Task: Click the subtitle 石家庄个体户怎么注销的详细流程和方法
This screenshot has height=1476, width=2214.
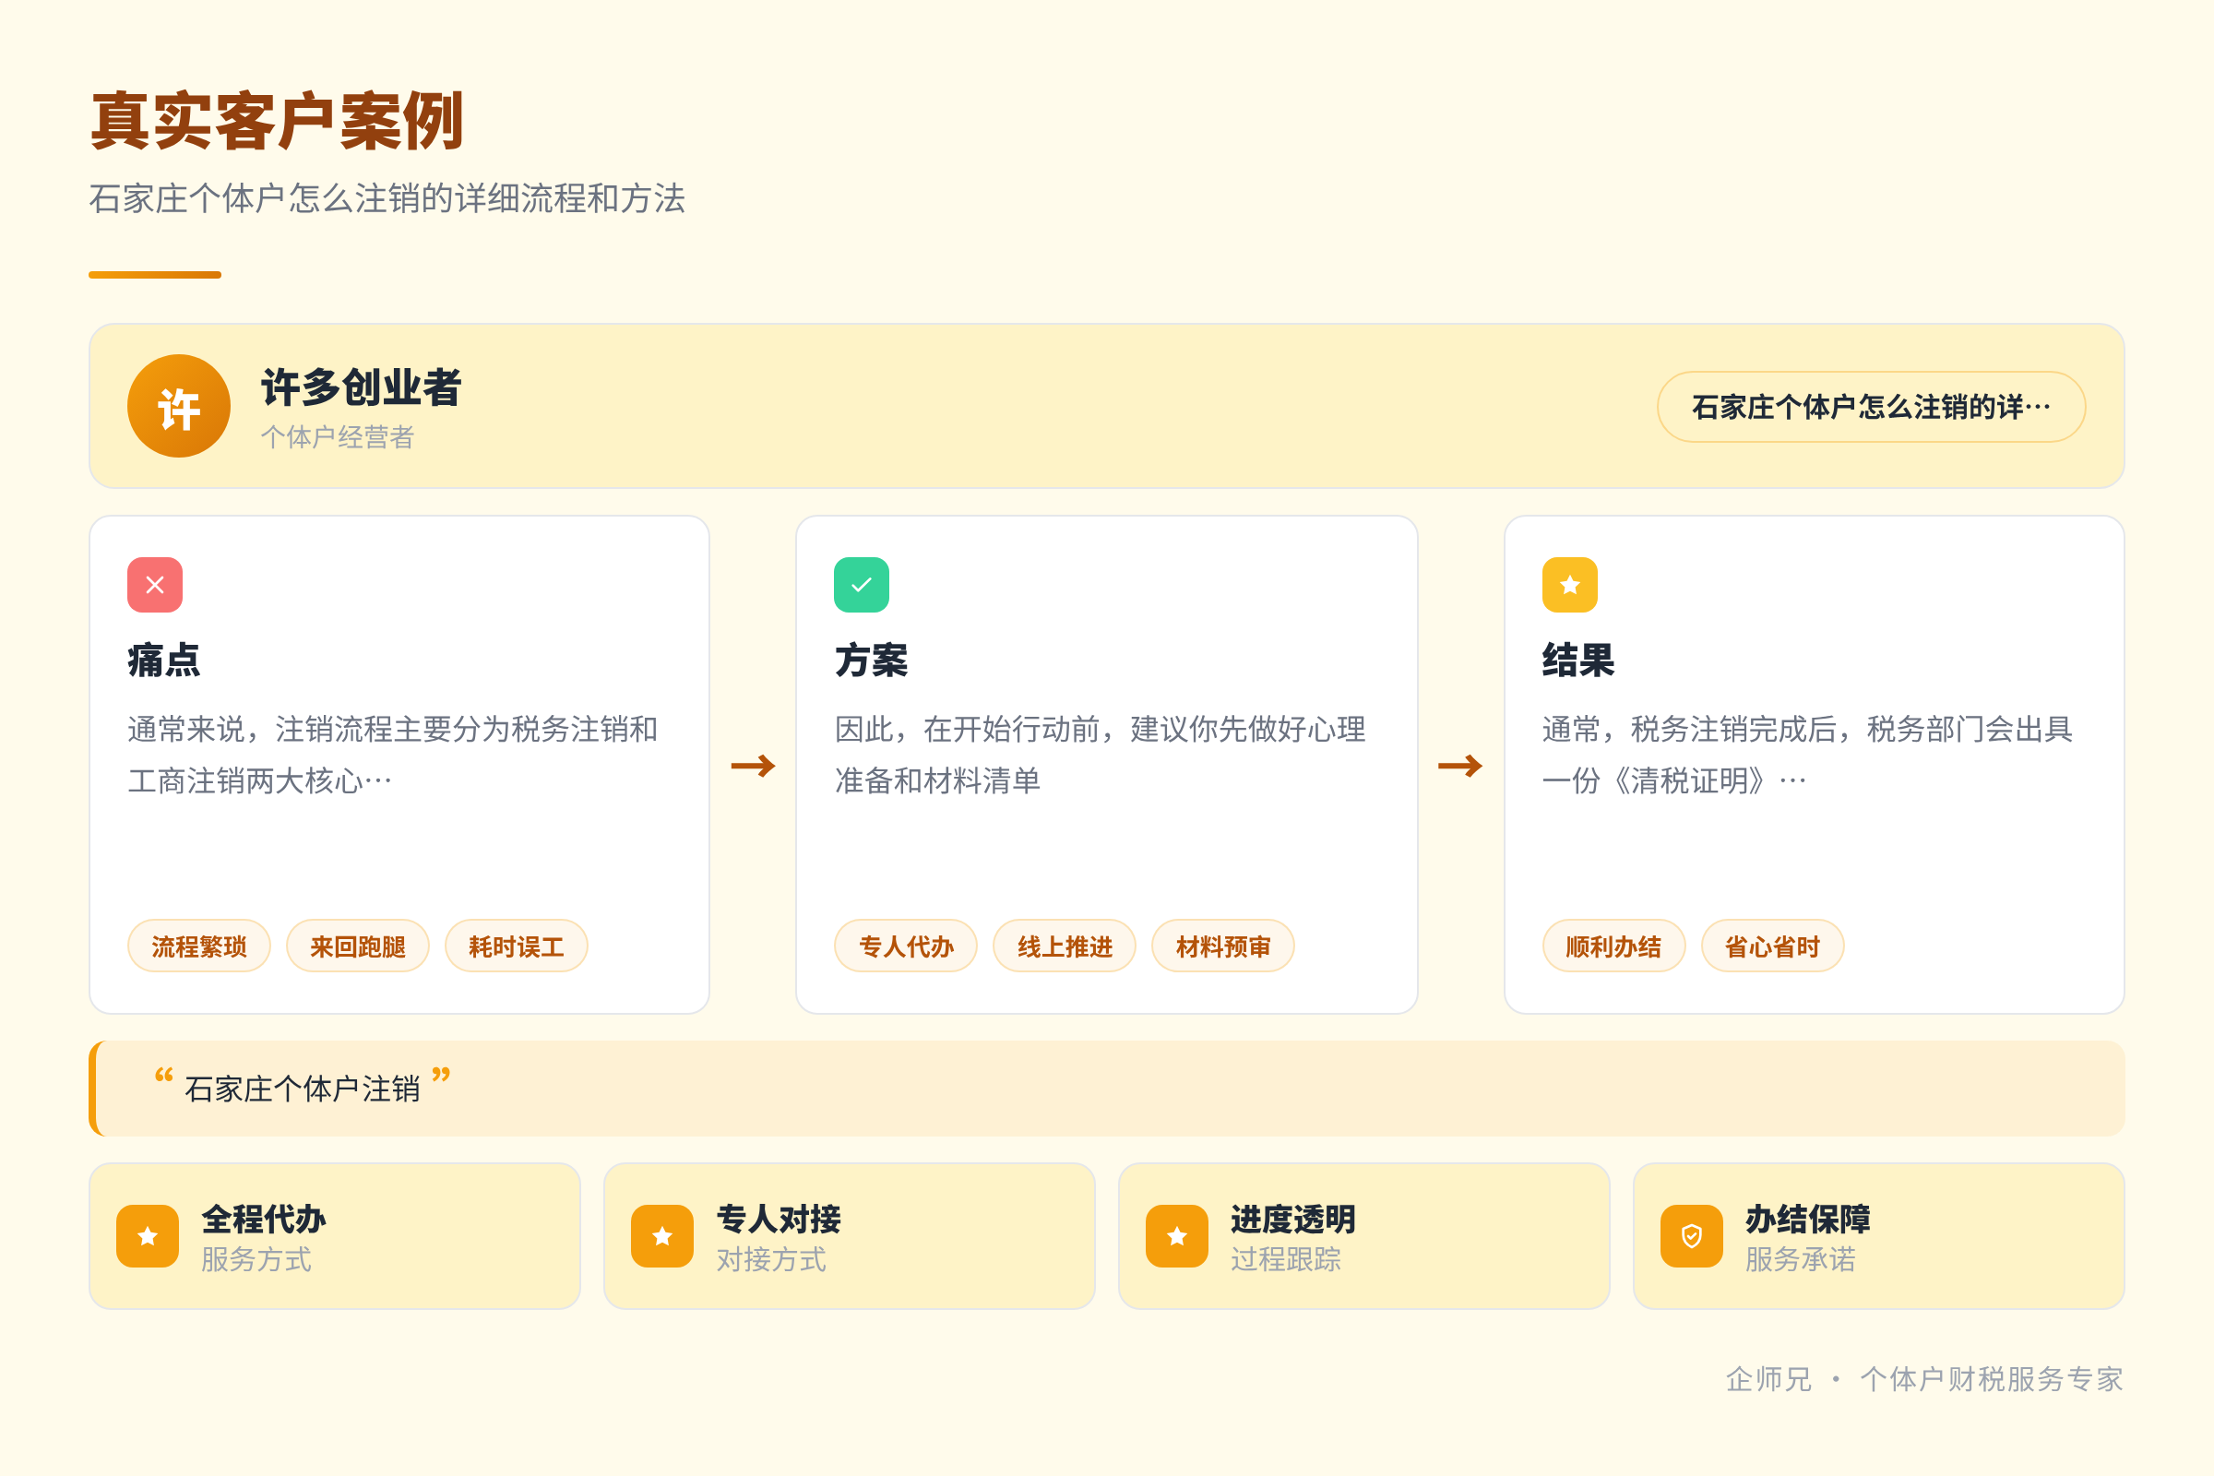Action: coord(387,198)
